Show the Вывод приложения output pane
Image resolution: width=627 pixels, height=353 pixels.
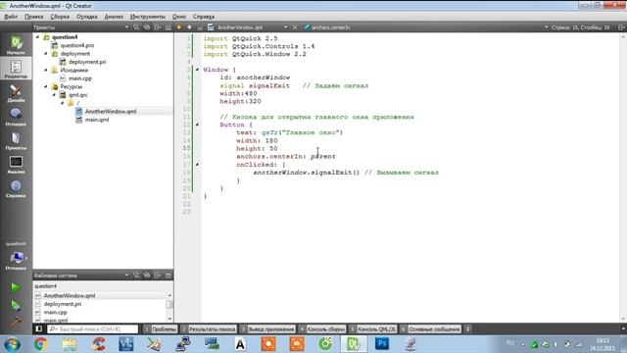[x=267, y=329]
